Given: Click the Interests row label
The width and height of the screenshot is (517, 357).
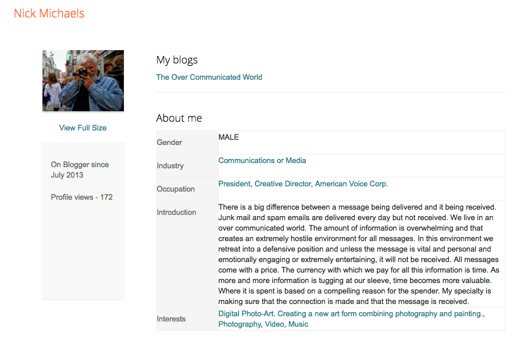Looking at the screenshot, I should pos(171,319).
